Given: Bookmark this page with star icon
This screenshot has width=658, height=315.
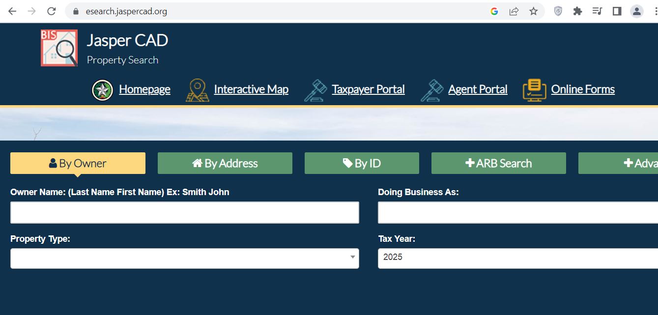Looking at the screenshot, I should tap(534, 11).
